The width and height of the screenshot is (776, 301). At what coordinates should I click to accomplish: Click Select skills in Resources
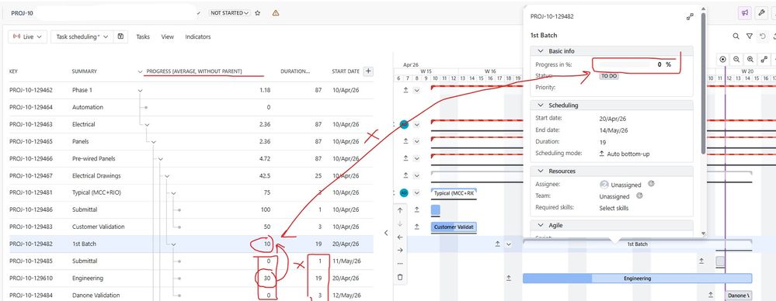click(x=614, y=208)
